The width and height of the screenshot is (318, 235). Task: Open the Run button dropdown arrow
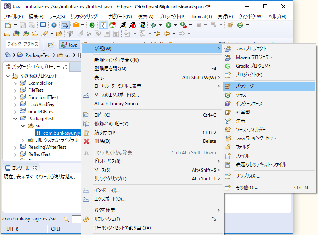(x=175, y=25)
